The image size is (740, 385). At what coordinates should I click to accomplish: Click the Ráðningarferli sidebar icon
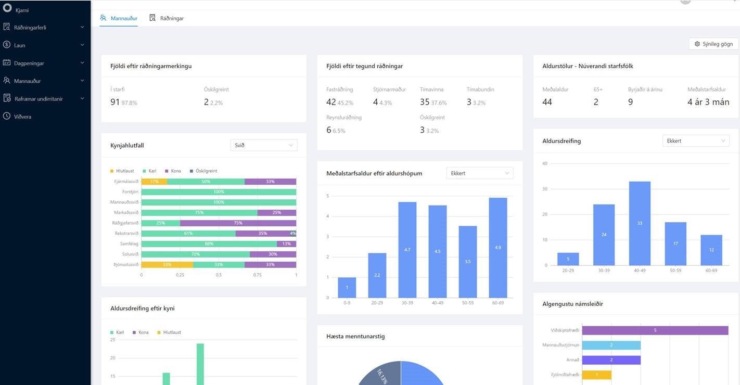coord(7,27)
